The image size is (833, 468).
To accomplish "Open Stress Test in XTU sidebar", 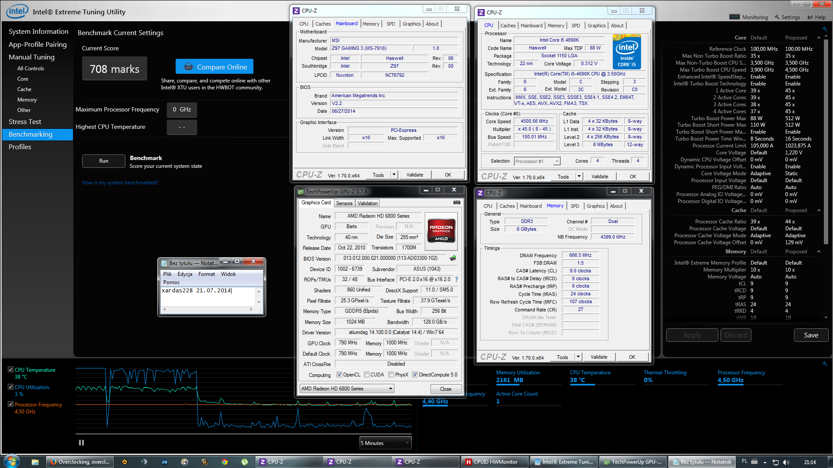I will pos(25,122).
